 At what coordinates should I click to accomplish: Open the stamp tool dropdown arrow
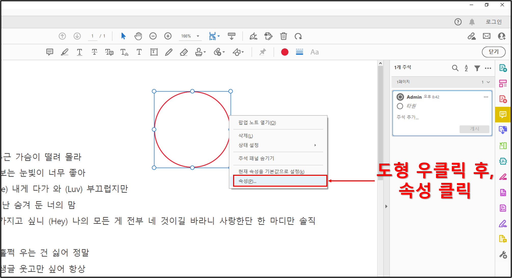click(x=205, y=52)
